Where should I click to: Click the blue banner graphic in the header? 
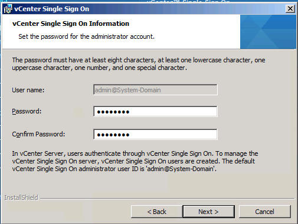pos(268,32)
